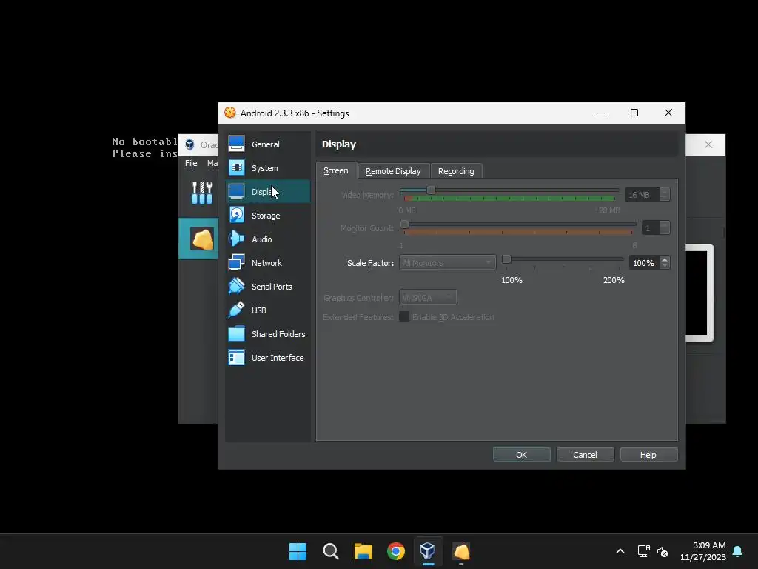Open the USB settings category icon
The width and height of the screenshot is (758, 569).
coord(236,310)
